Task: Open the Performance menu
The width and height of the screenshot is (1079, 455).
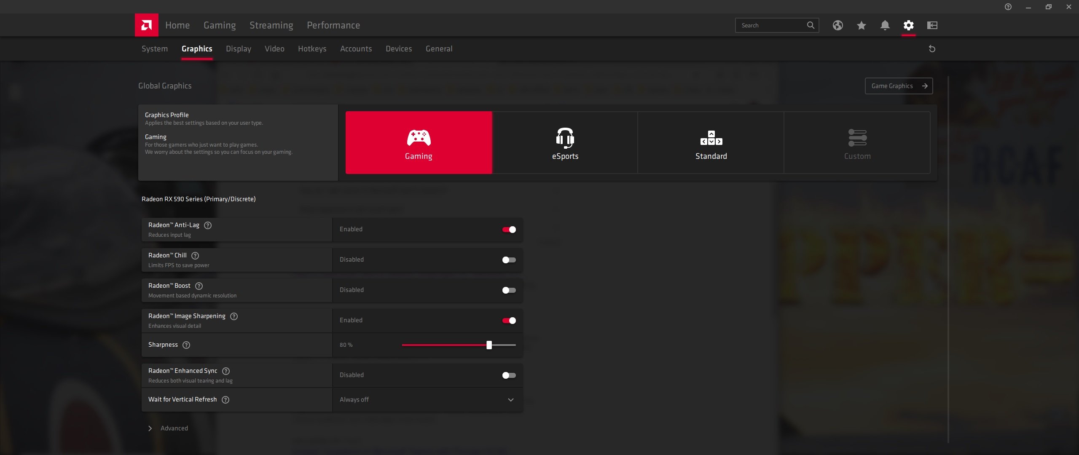Action: coord(333,25)
